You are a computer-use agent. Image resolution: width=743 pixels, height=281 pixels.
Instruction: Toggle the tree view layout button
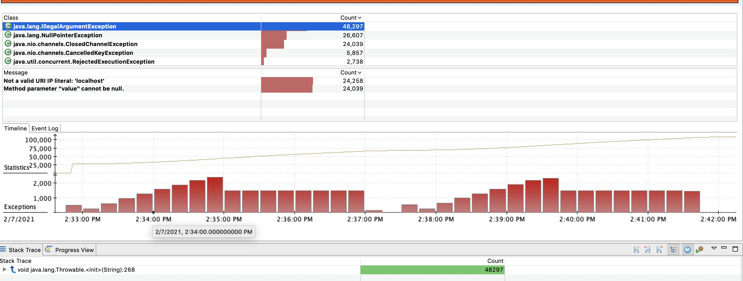click(674, 249)
